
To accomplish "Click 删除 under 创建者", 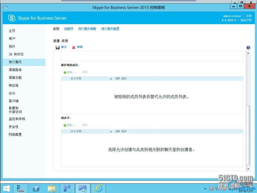I will (x=85, y=125).
